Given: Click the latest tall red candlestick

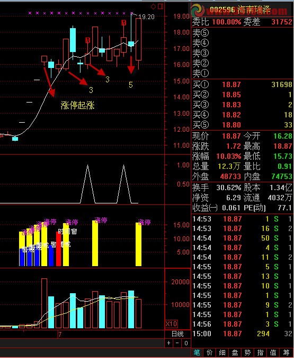Looking at the screenshot, I should pyautogui.click(x=138, y=39).
